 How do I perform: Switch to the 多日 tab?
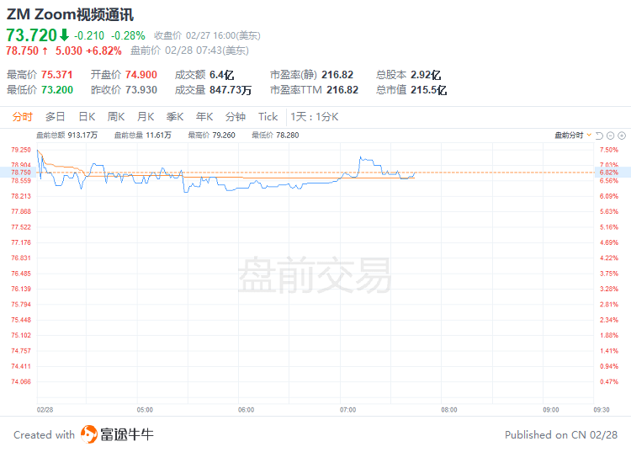56,117
